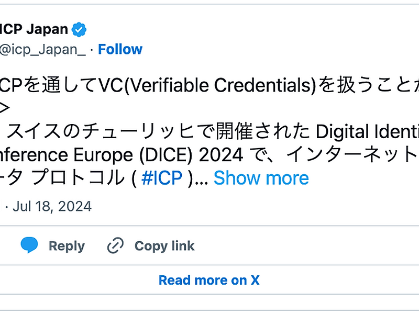Click the Follow action text

point(120,49)
